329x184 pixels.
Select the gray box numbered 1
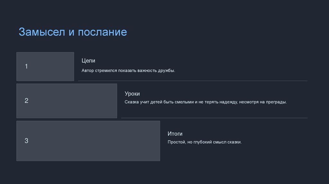click(x=45, y=66)
